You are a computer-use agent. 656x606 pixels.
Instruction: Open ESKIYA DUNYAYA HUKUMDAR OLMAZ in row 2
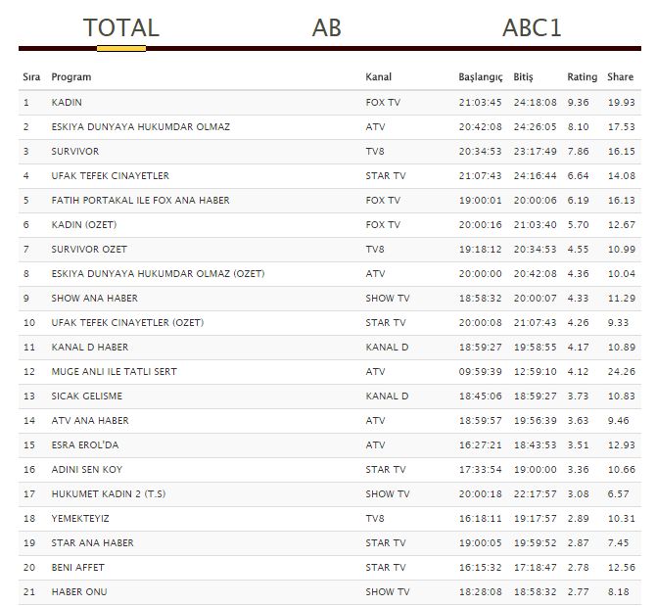(x=141, y=127)
